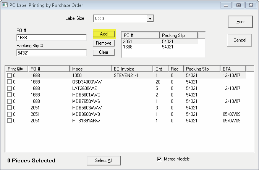This screenshot has width=259, height=170.
Task: Click the MDB7650AWS model cell
Action: [86, 101]
